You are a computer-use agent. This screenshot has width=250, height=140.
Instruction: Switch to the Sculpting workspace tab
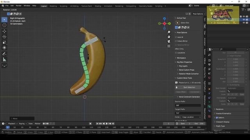(x=63, y=6)
